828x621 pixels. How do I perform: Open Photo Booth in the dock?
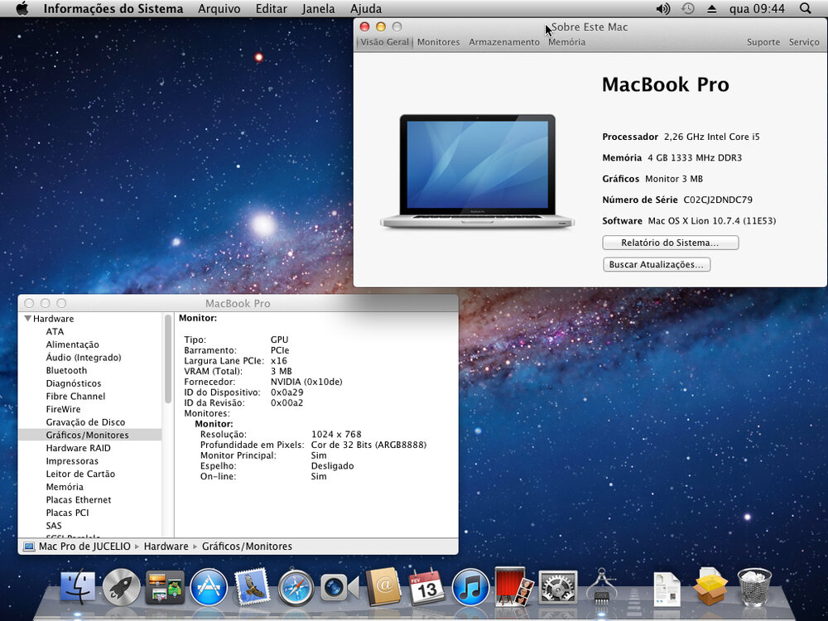[514, 587]
